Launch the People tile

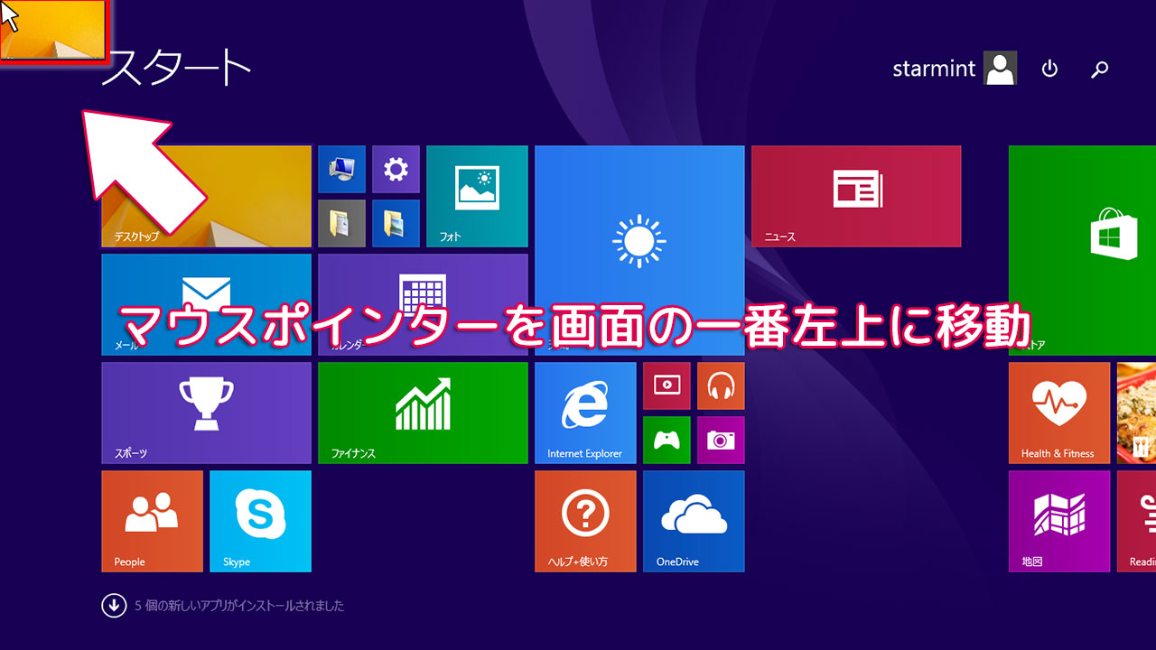152,522
